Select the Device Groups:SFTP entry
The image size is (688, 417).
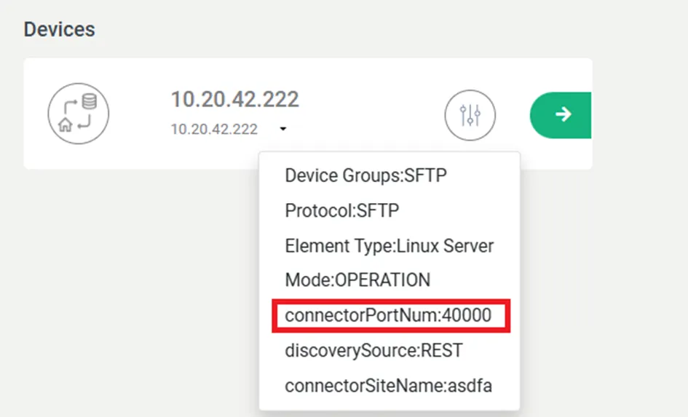point(365,176)
